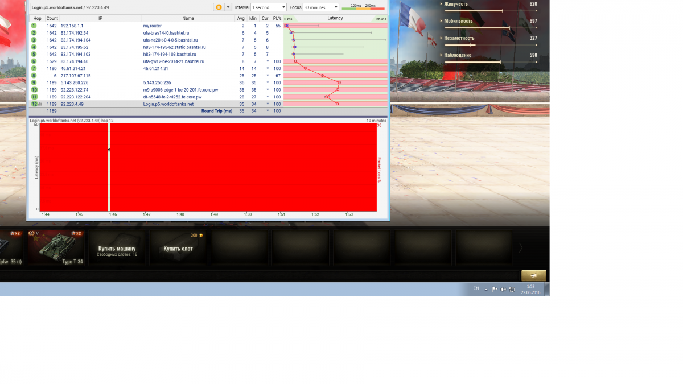683x384 pixels.
Task: Select hop 7 green circle icon
Action: (34, 68)
